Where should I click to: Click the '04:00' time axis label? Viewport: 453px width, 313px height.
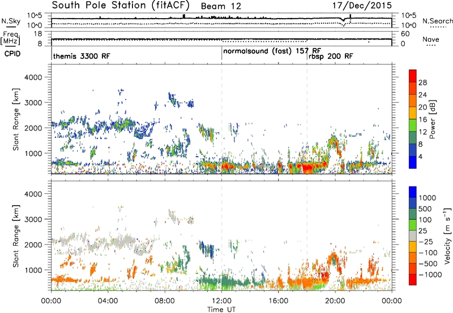tap(108, 301)
